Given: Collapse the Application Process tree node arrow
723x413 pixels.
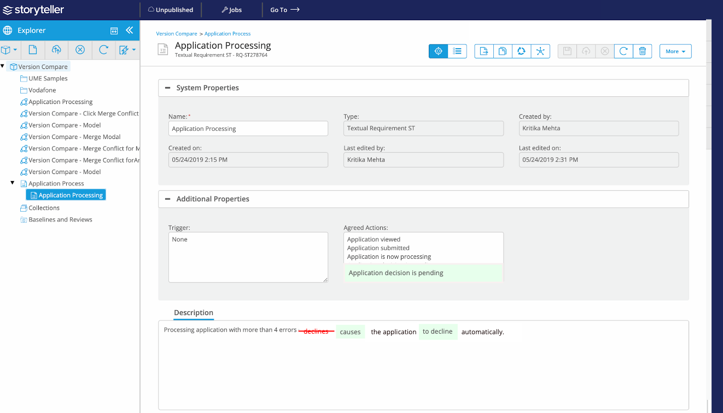Looking at the screenshot, I should point(13,183).
